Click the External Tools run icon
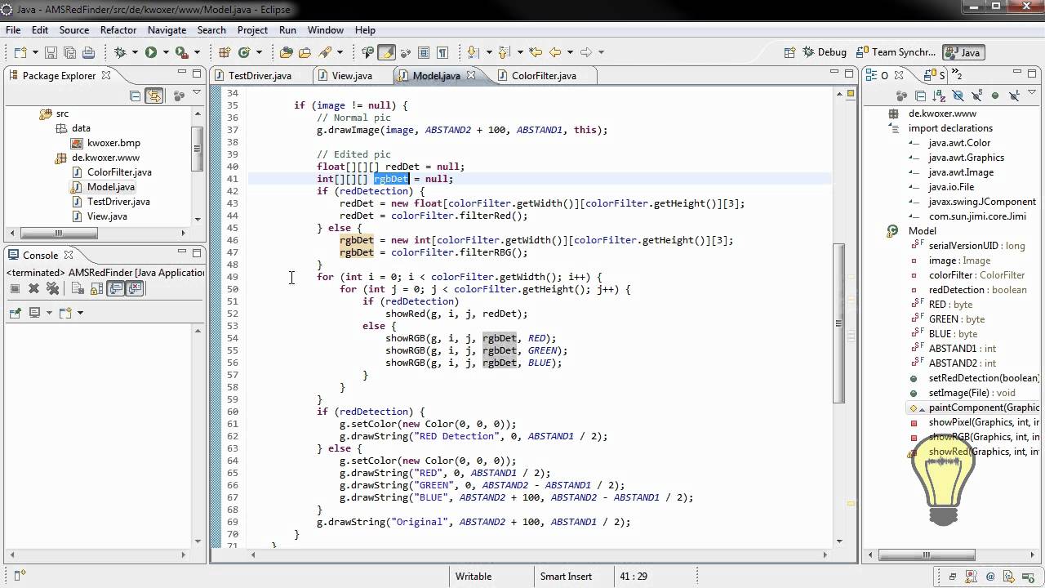The image size is (1045, 588). [x=181, y=52]
